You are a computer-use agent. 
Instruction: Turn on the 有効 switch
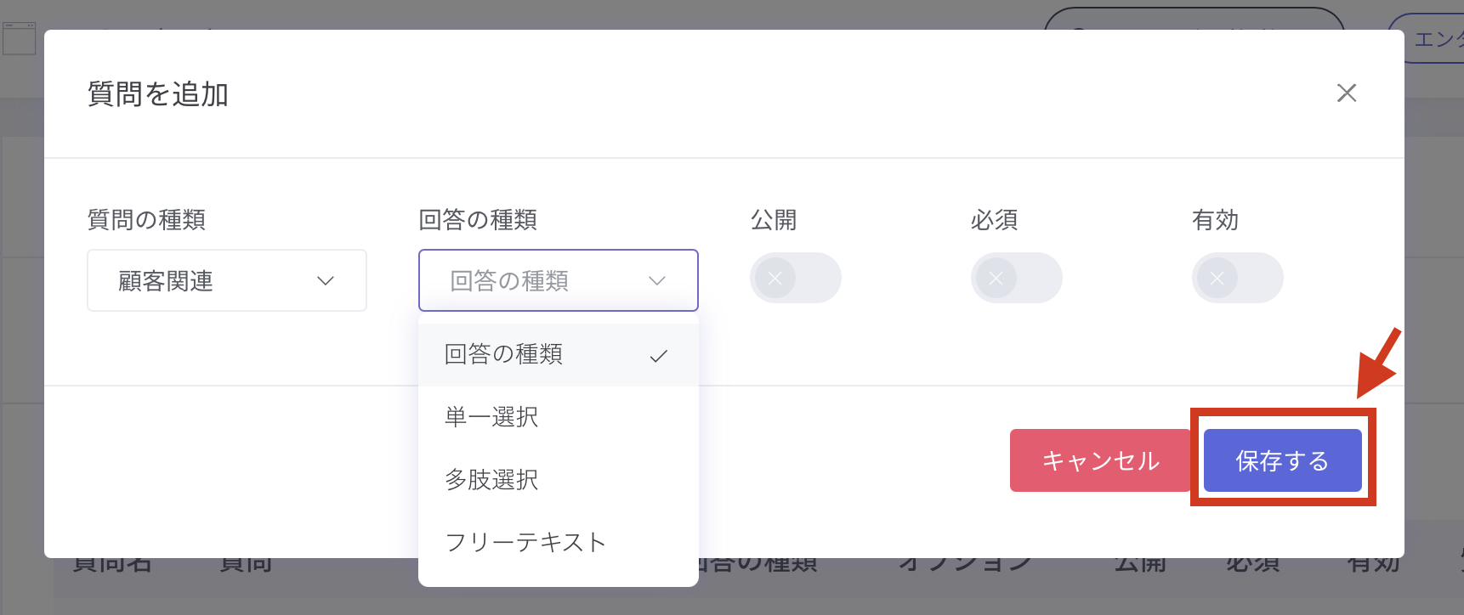pos(1237,278)
